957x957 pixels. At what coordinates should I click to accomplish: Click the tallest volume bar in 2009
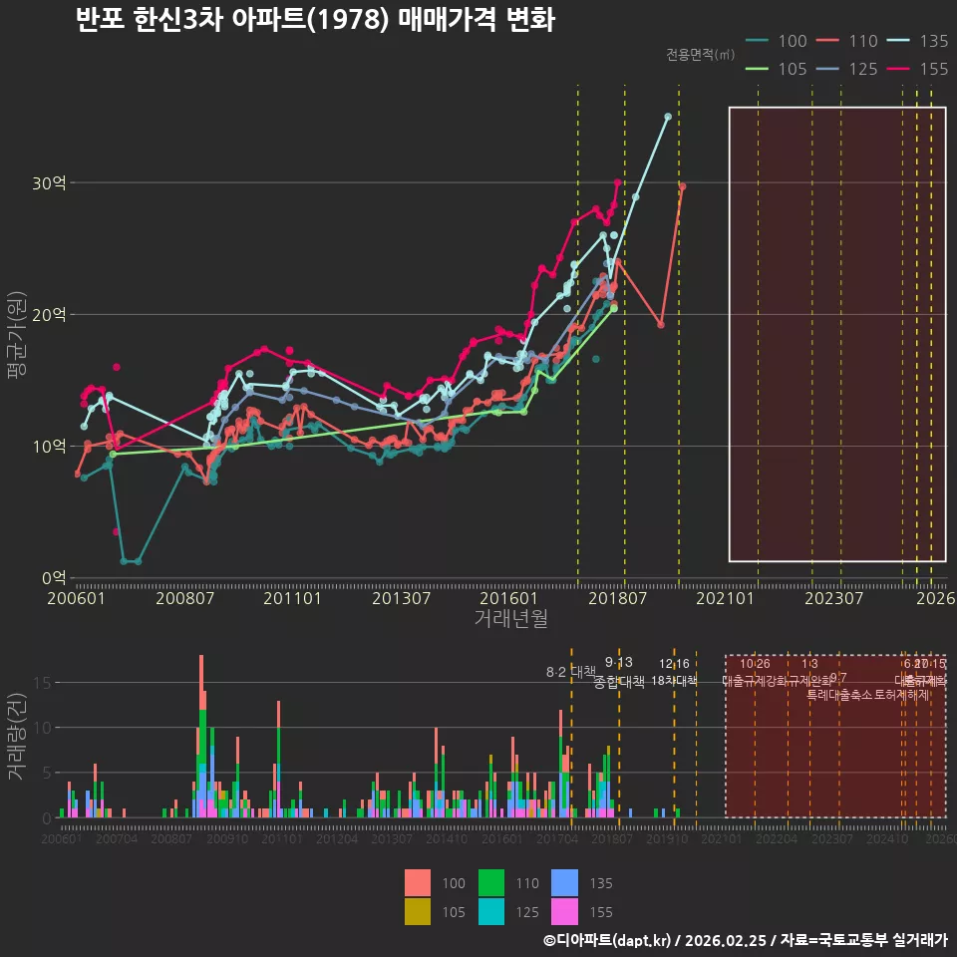[x=201, y=736]
